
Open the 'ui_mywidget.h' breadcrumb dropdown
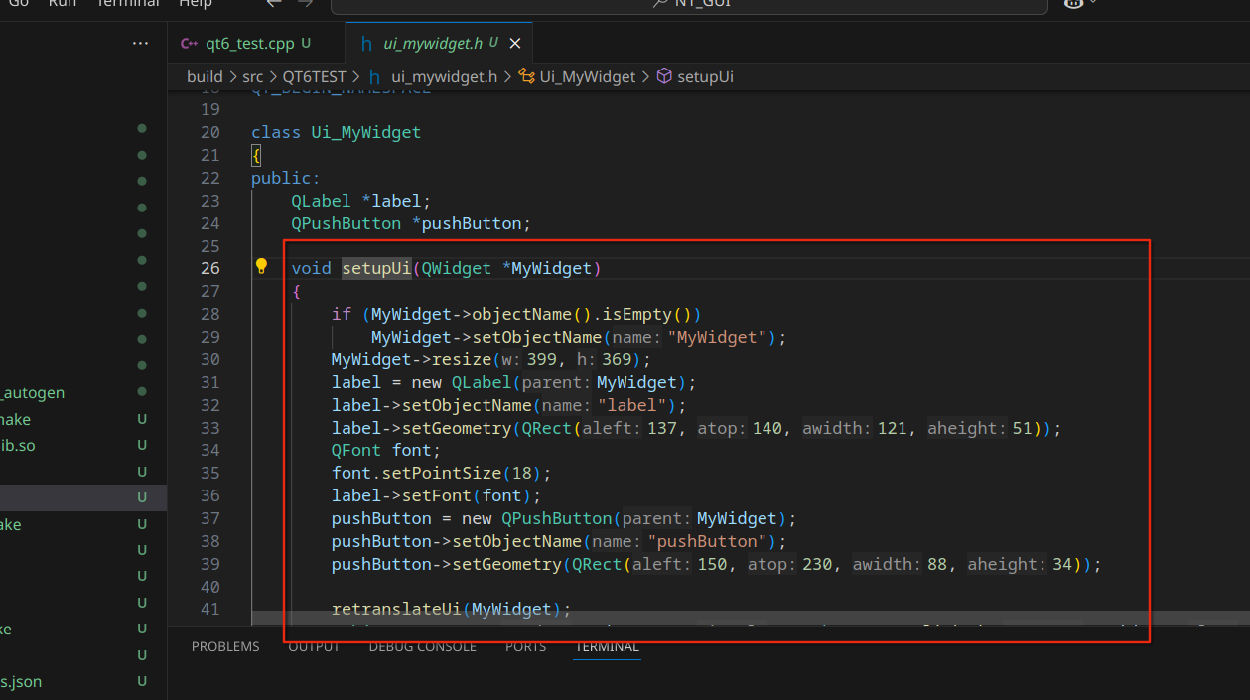(x=444, y=76)
